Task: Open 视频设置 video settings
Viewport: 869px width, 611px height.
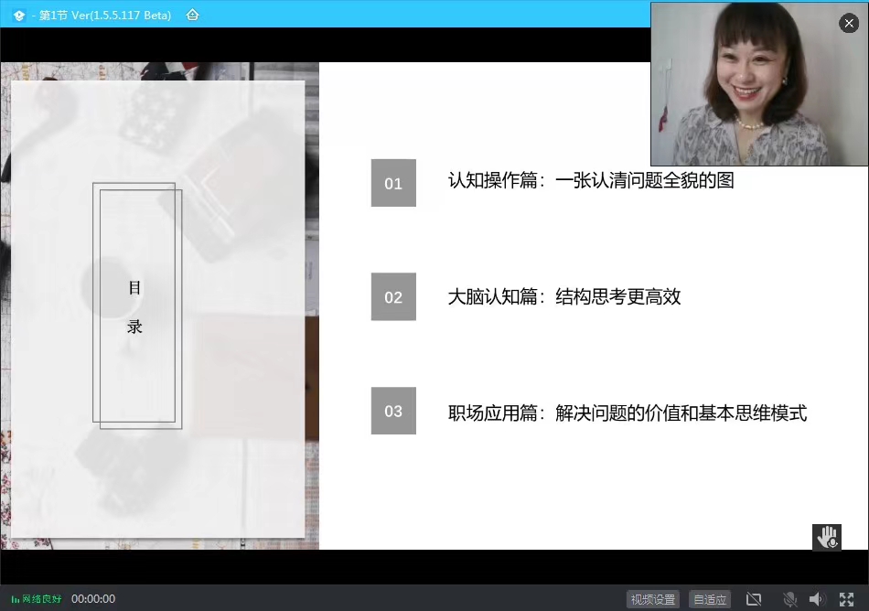Action: pos(653,599)
